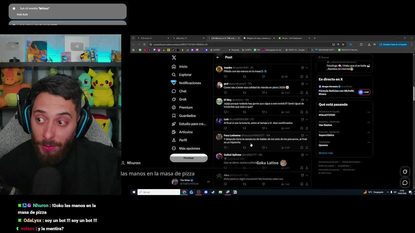Like Luis's post about la botería
The width and height of the screenshot is (415, 233).
(263, 128)
